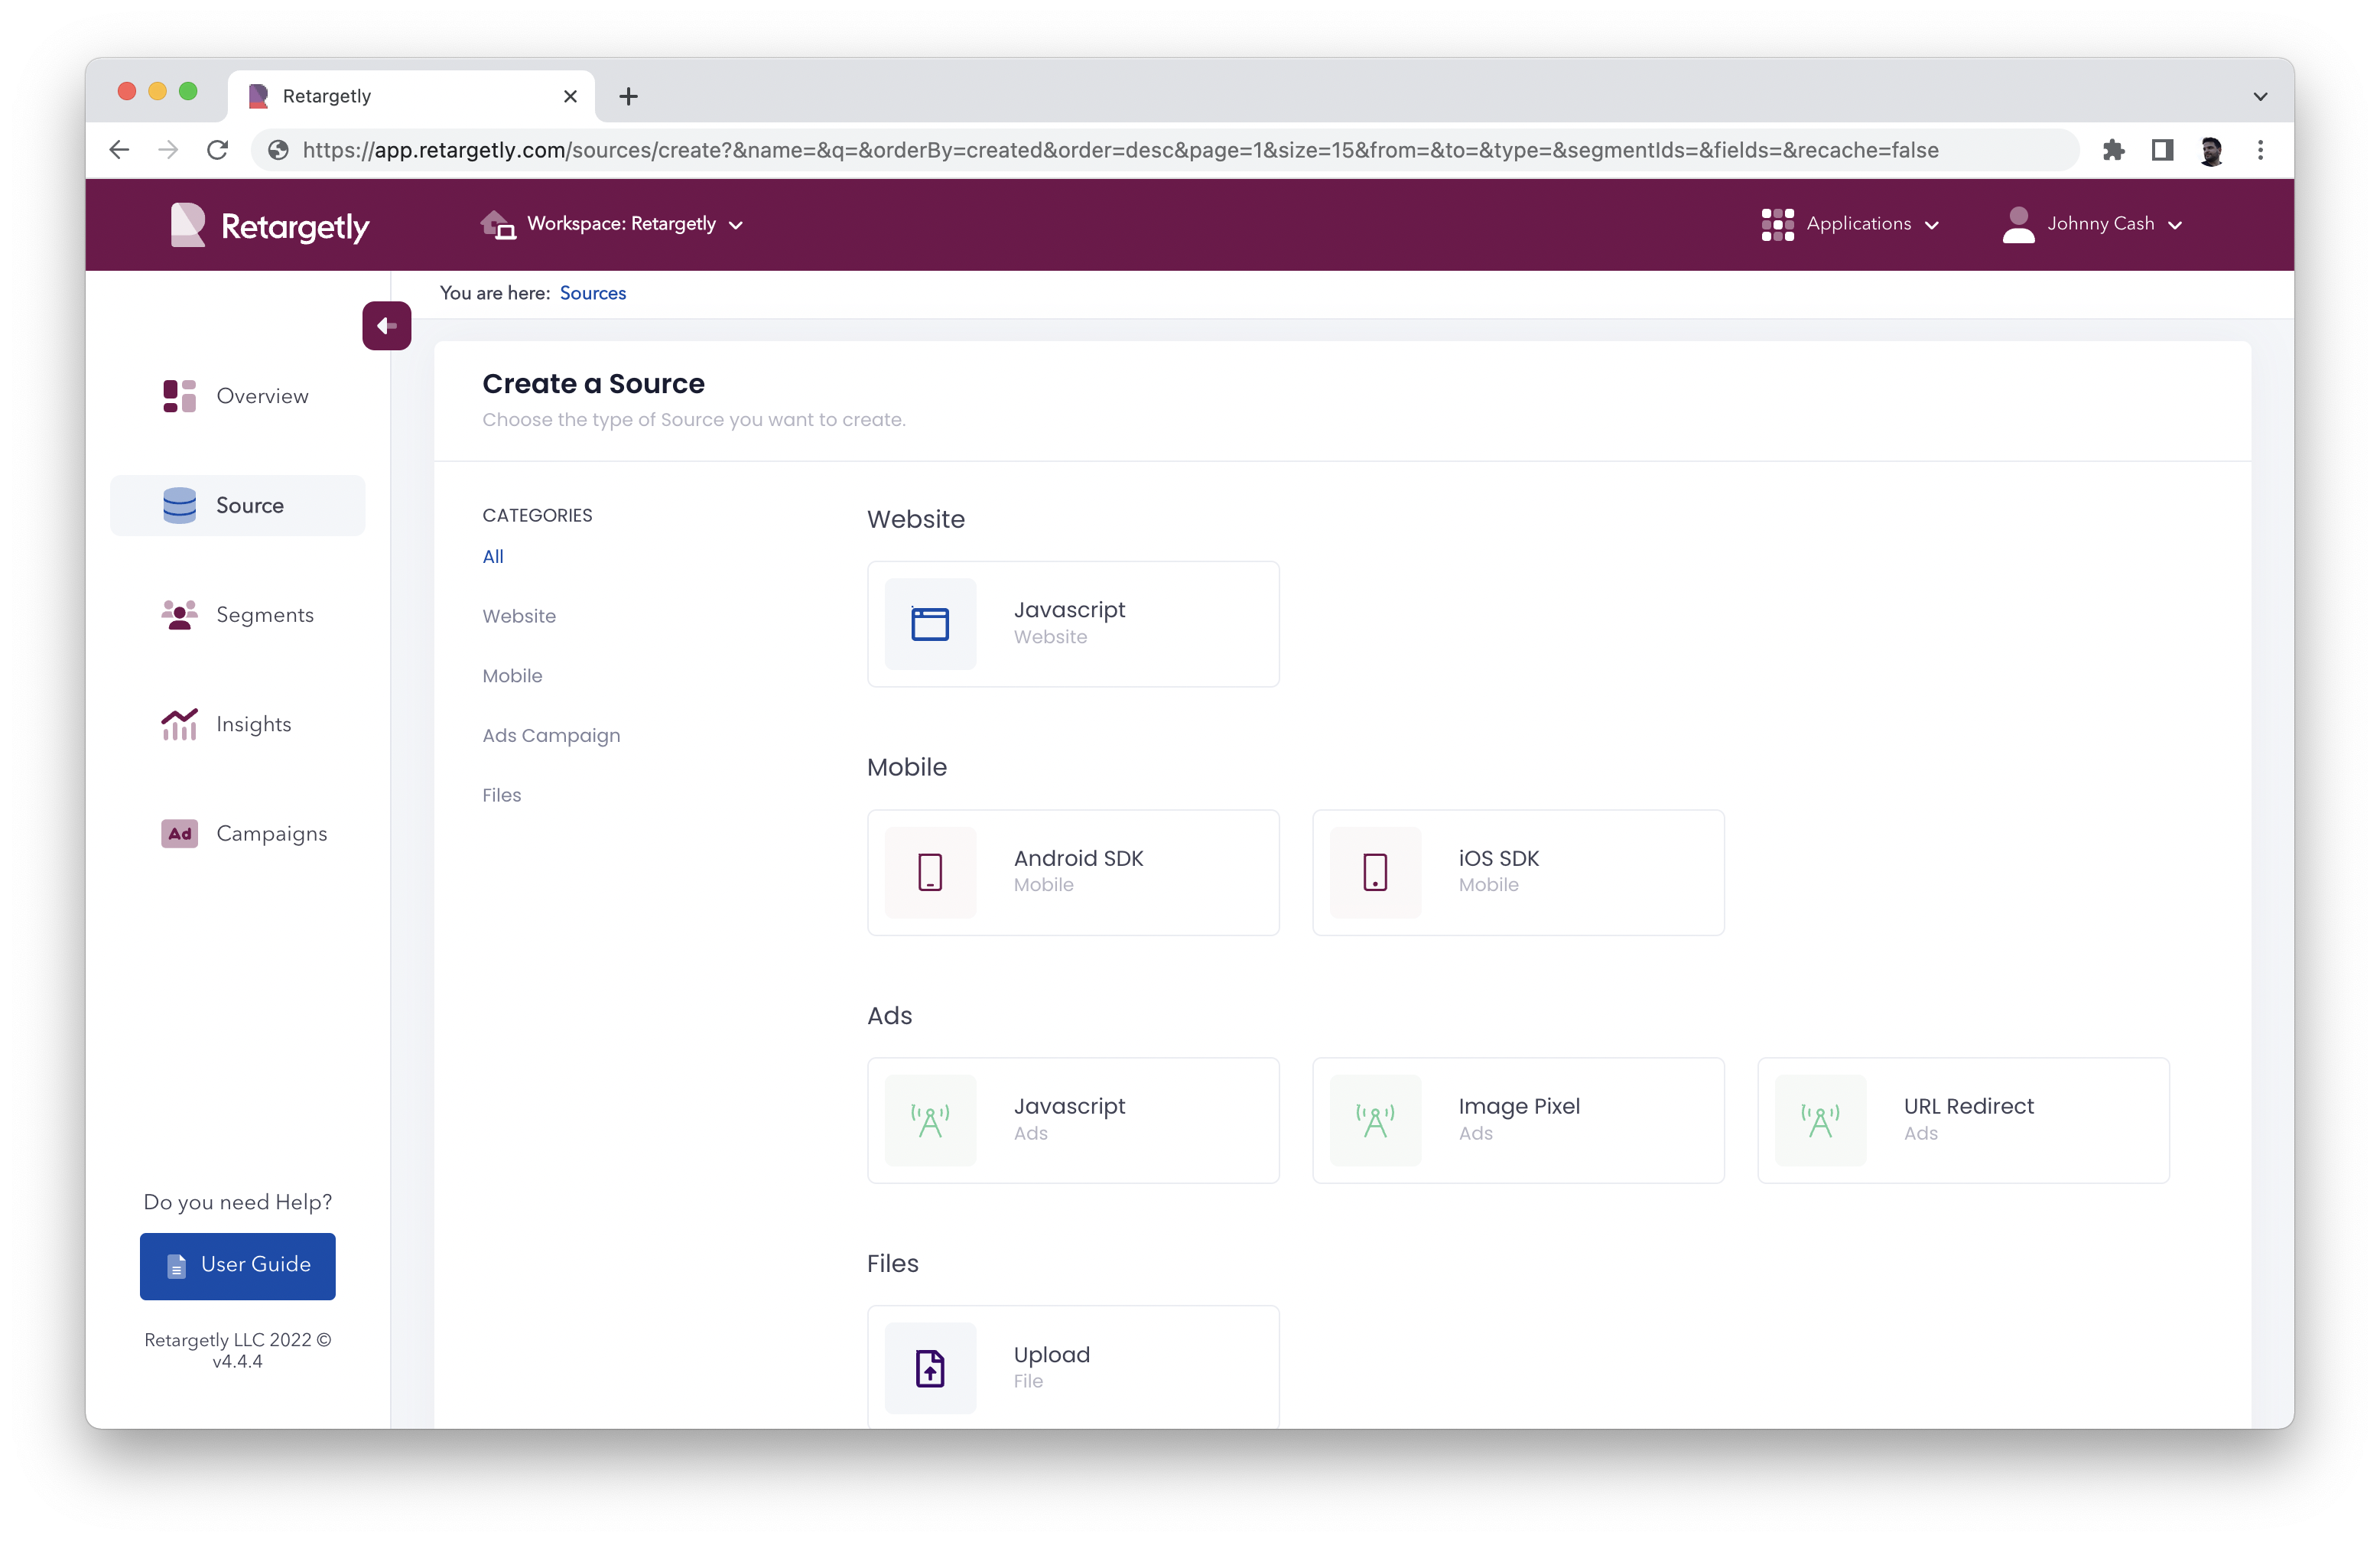
Task: Expand the Workspace: Retargetly dropdown
Action: coord(612,224)
